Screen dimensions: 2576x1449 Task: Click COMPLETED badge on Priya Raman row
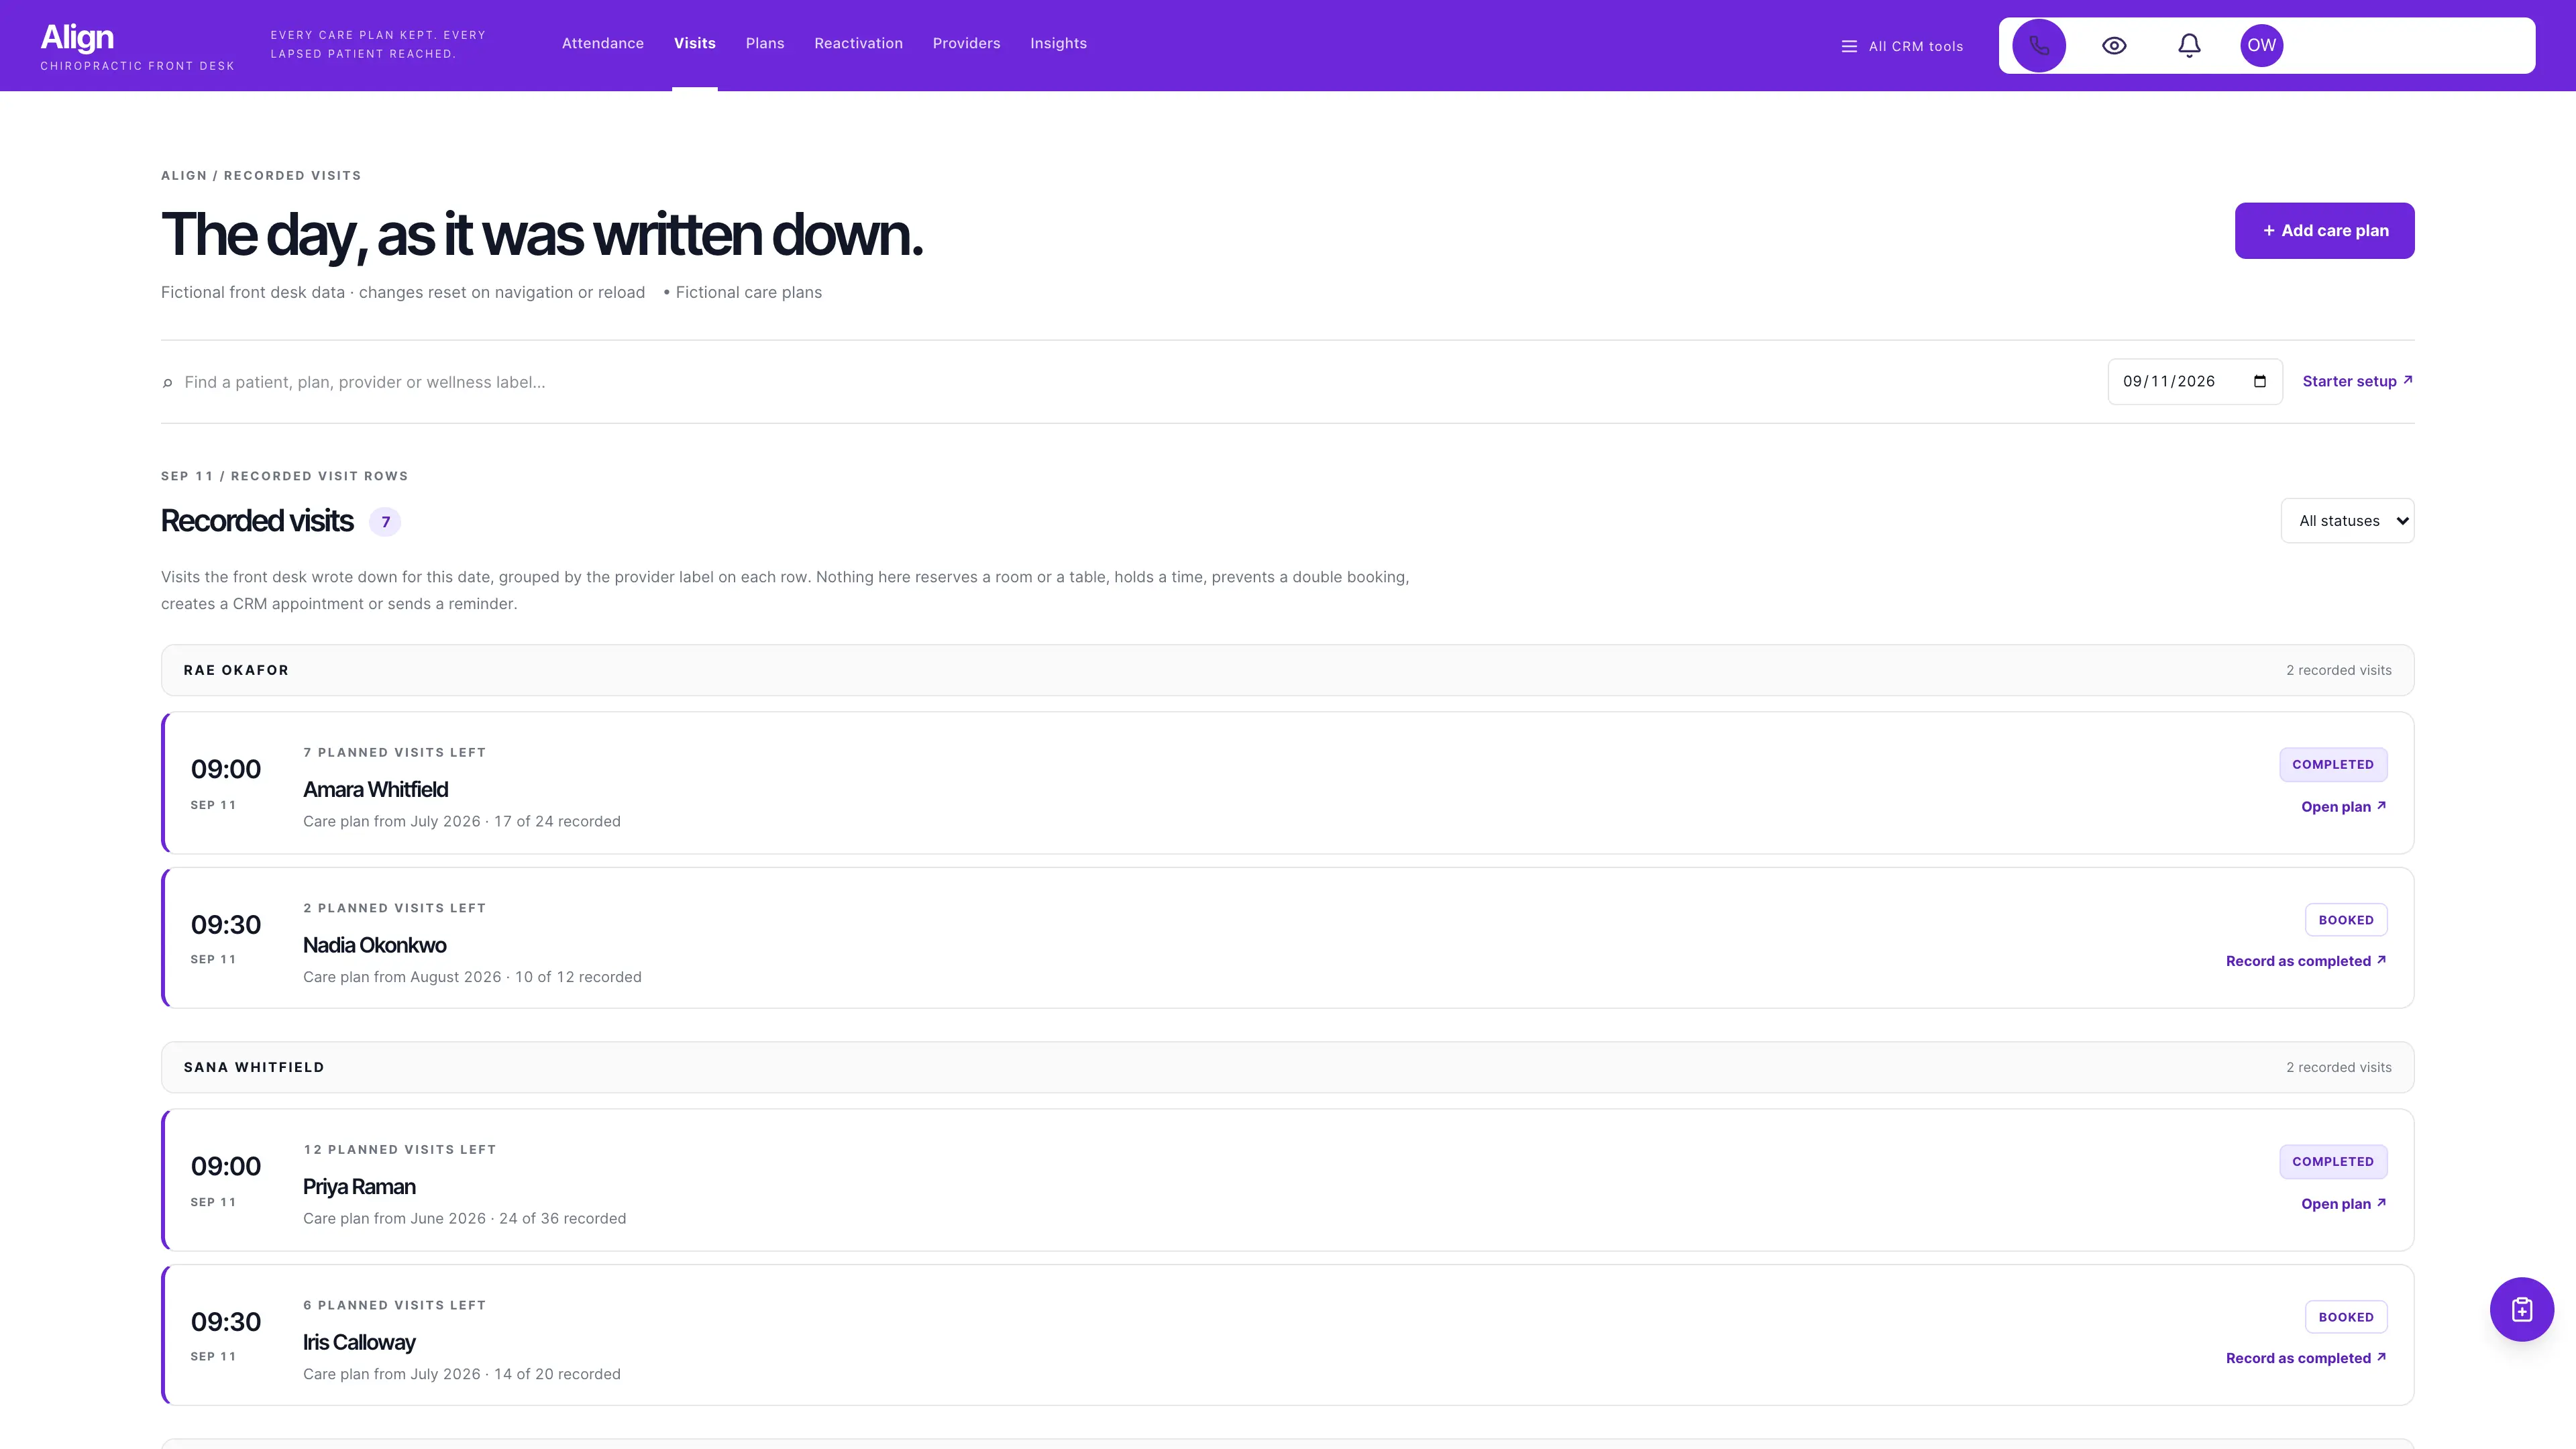pos(2333,1162)
